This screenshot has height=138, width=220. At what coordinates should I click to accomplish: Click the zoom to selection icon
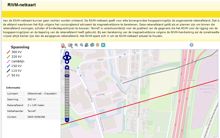coord(87,45)
